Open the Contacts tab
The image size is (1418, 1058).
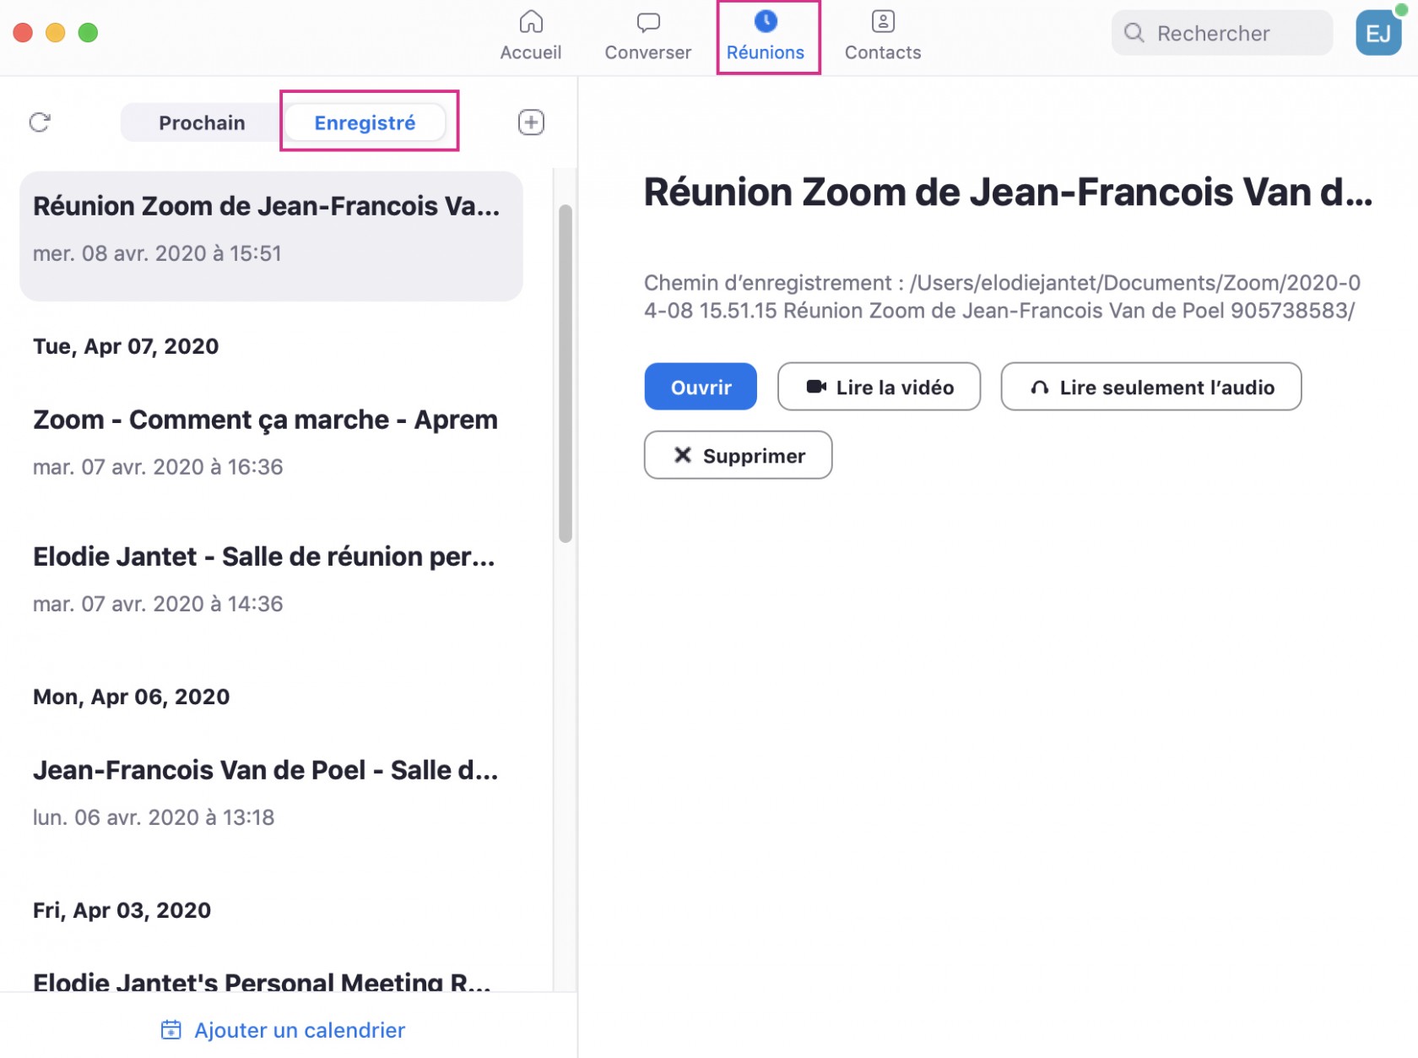(x=882, y=35)
